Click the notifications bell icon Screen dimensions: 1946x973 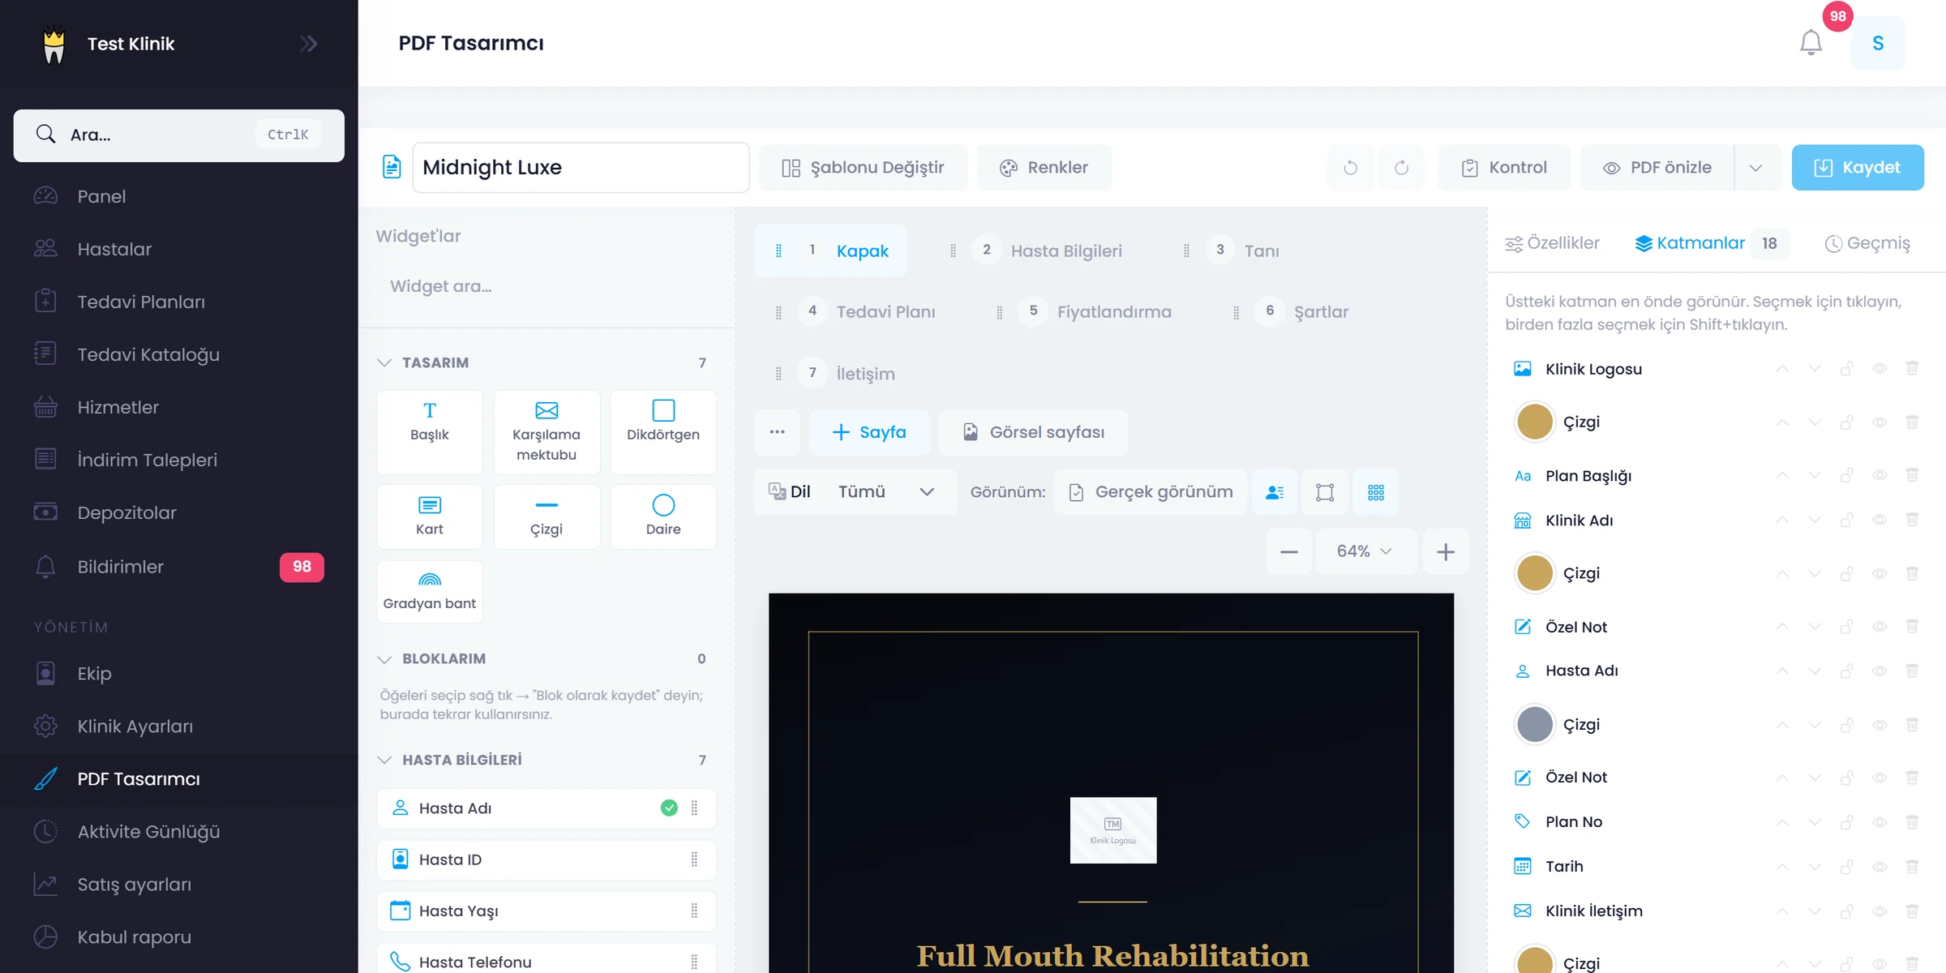1811,43
